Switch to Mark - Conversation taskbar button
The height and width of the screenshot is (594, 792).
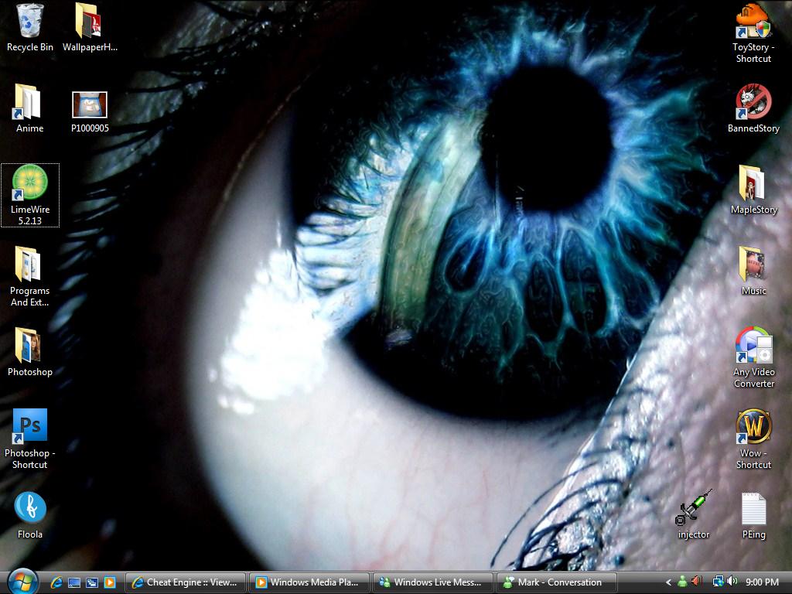pyautogui.click(x=557, y=582)
